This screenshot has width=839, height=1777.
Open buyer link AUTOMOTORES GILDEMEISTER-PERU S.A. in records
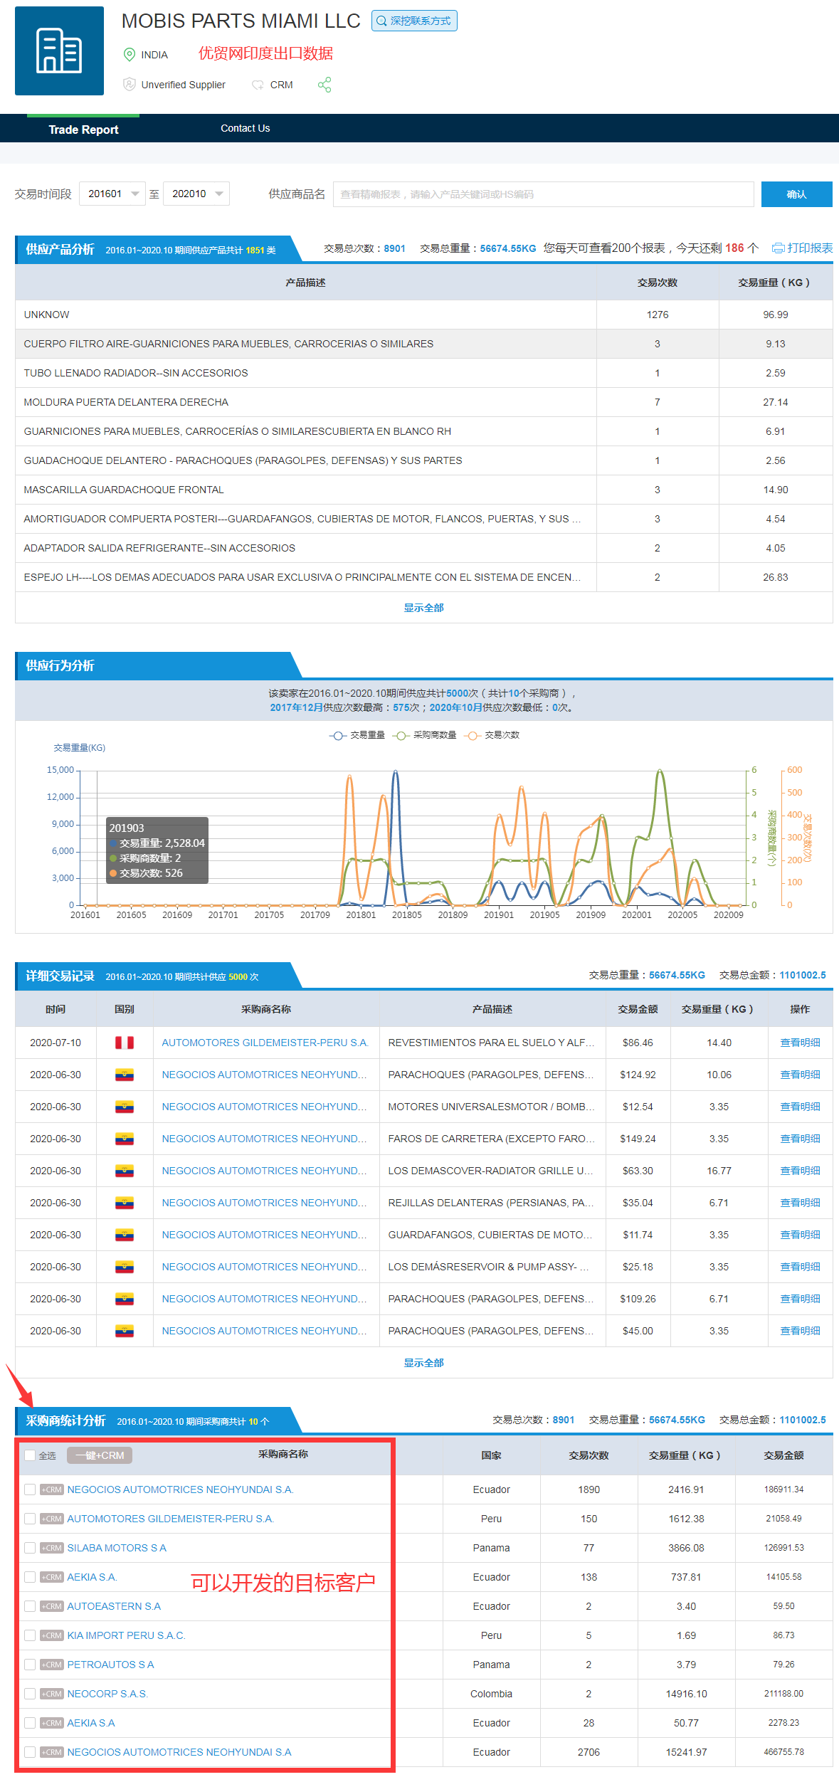coord(265,1043)
